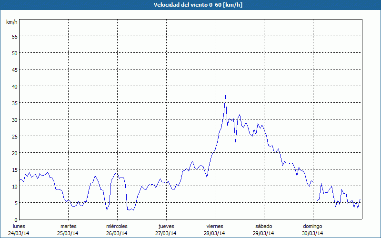This screenshot has height=238, width=381.
Task: Click the "sábado" day label
Action: click(x=263, y=226)
